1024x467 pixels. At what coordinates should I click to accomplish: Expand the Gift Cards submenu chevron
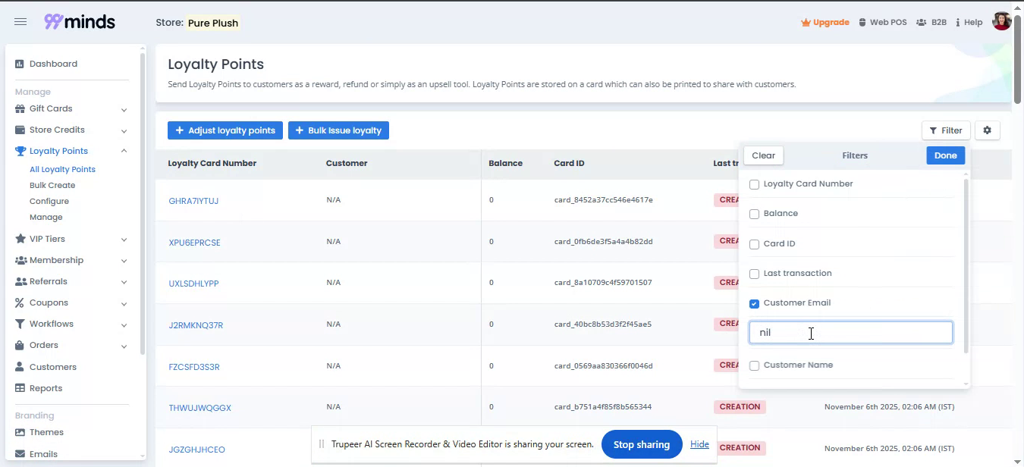click(124, 110)
